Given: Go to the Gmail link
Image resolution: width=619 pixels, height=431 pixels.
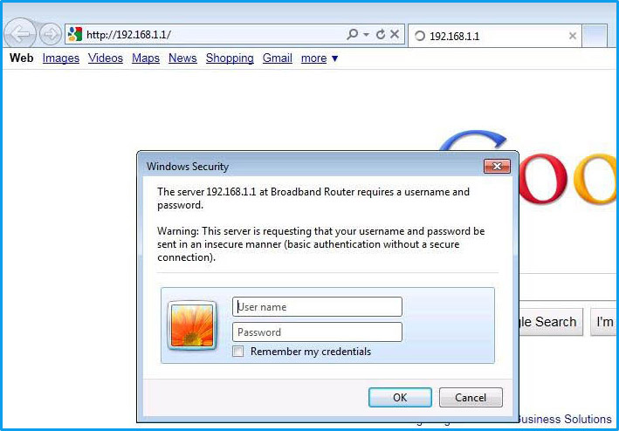Looking at the screenshot, I should [x=277, y=58].
